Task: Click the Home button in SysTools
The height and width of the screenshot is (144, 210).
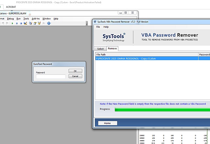Action: [107, 123]
